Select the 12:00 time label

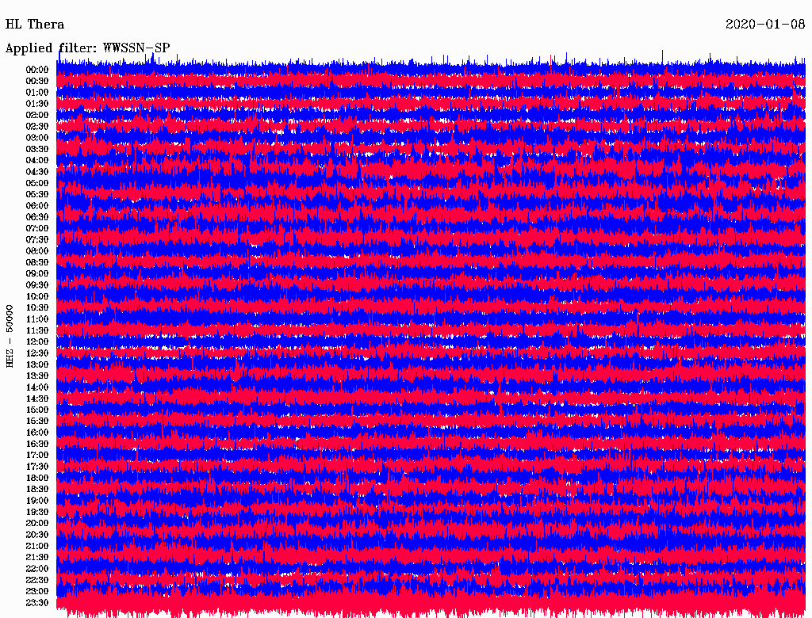click(36, 342)
